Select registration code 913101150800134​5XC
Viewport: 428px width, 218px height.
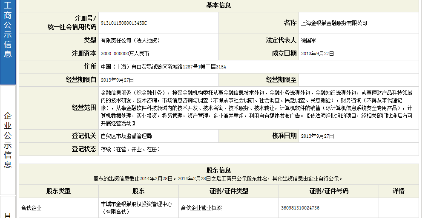click(x=124, y=23)
